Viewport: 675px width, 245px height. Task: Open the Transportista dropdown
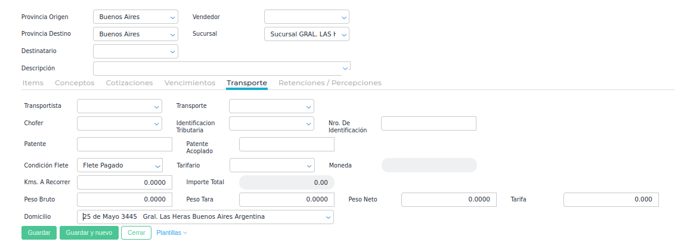tap(119, 106)
